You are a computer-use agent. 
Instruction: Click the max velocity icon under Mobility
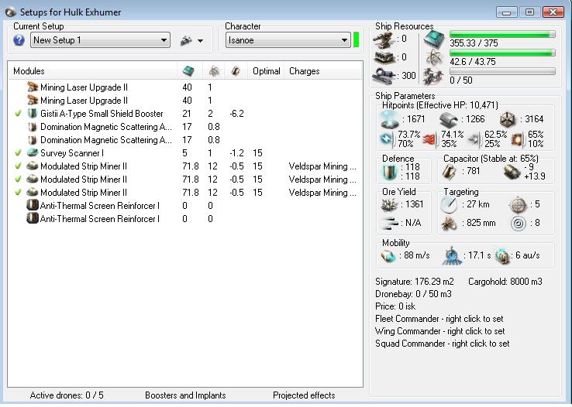coord(389,256)
